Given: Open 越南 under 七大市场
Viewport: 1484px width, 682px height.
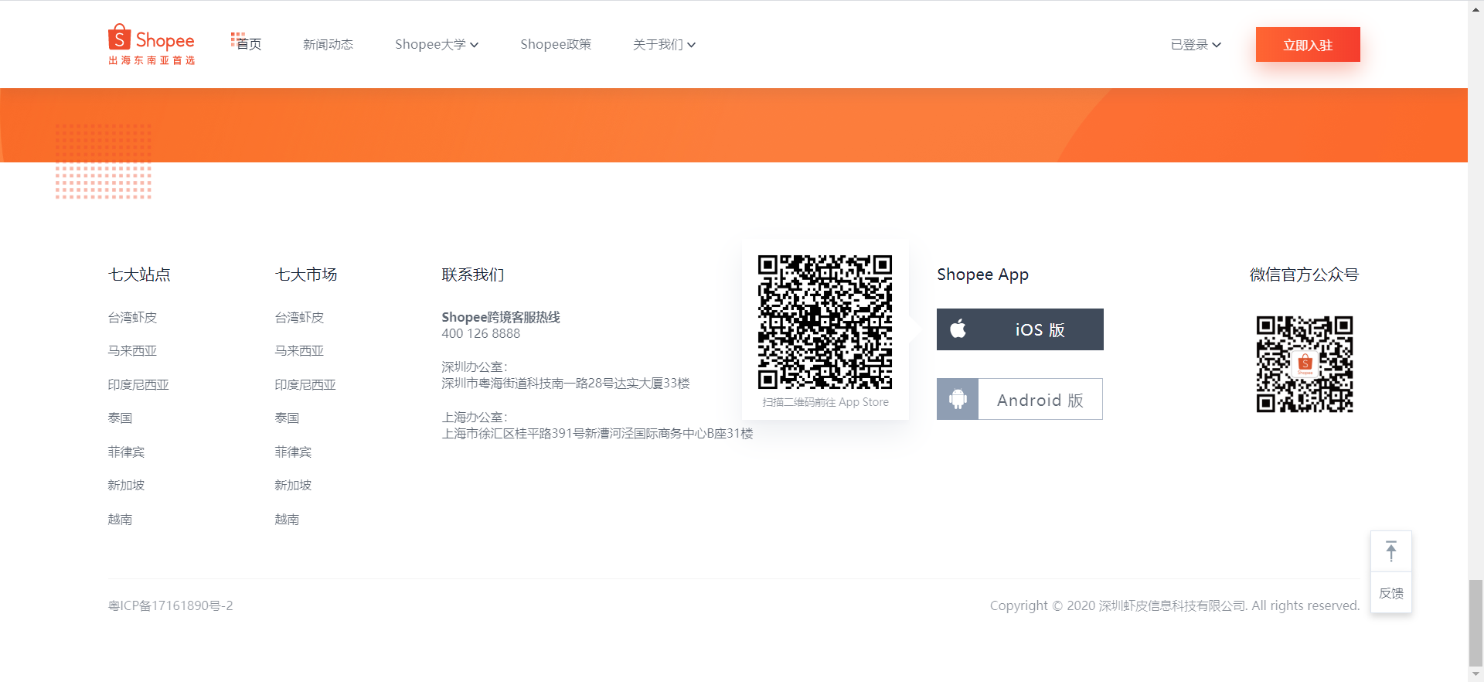Looking at the screenshot, I should pyautogui.click(x=287, y=520).
